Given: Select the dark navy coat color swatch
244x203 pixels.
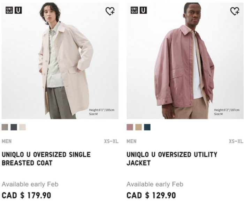Looking at the screenshot, I should (x=14, y=127).
